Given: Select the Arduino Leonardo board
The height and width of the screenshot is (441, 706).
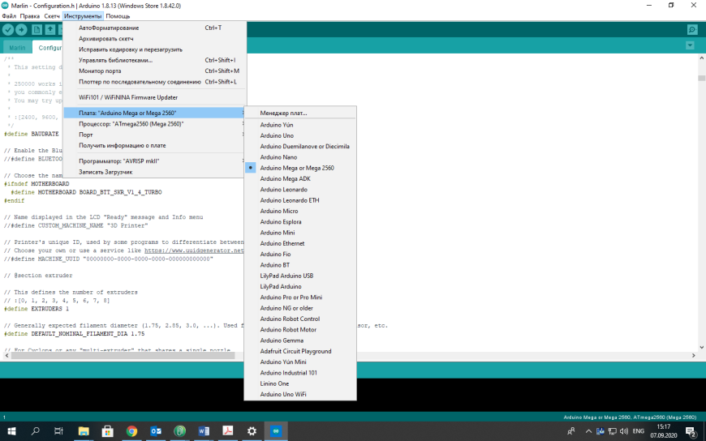Looking at the screenshot, I should pos(300,190).
